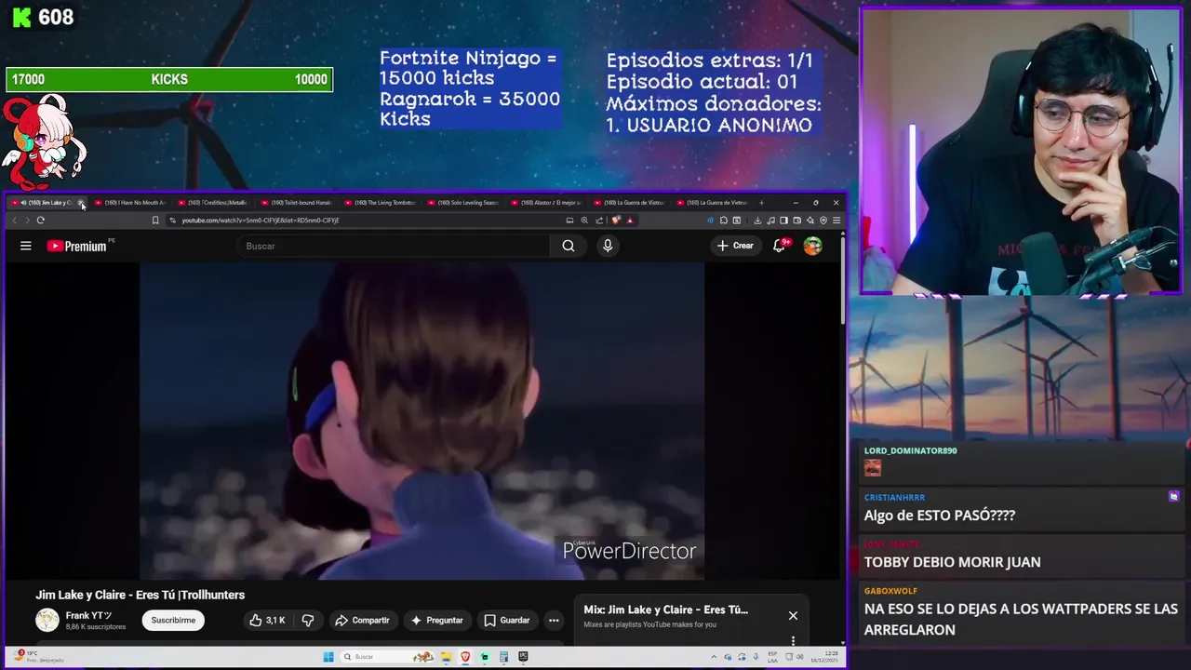Click username CRISTIANHRRR in chat
1191x670 pixels.
coord(894,497)
